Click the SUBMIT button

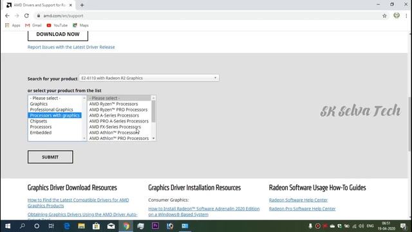(x=50, y=157)
